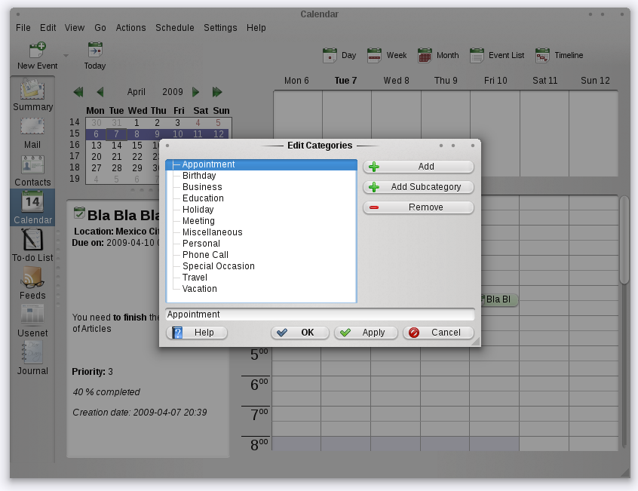Viewport: 638px width, 491px height.
Task: Open the File menu
Action: pyautogui.click(x=23, y=28)
